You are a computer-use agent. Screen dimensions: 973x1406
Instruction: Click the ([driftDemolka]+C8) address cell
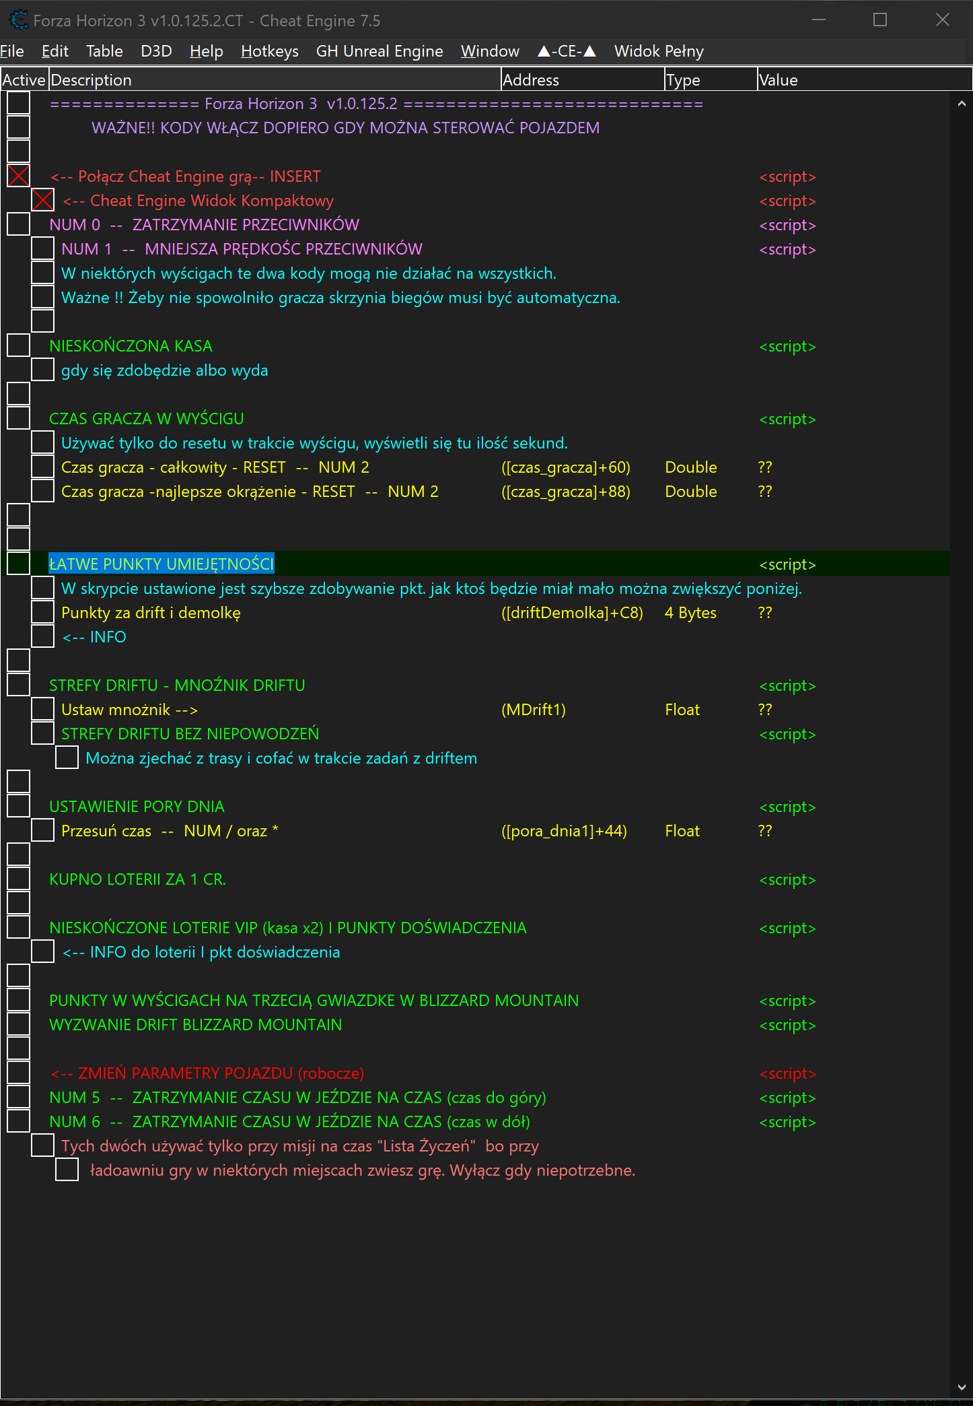tap(572, 613)
